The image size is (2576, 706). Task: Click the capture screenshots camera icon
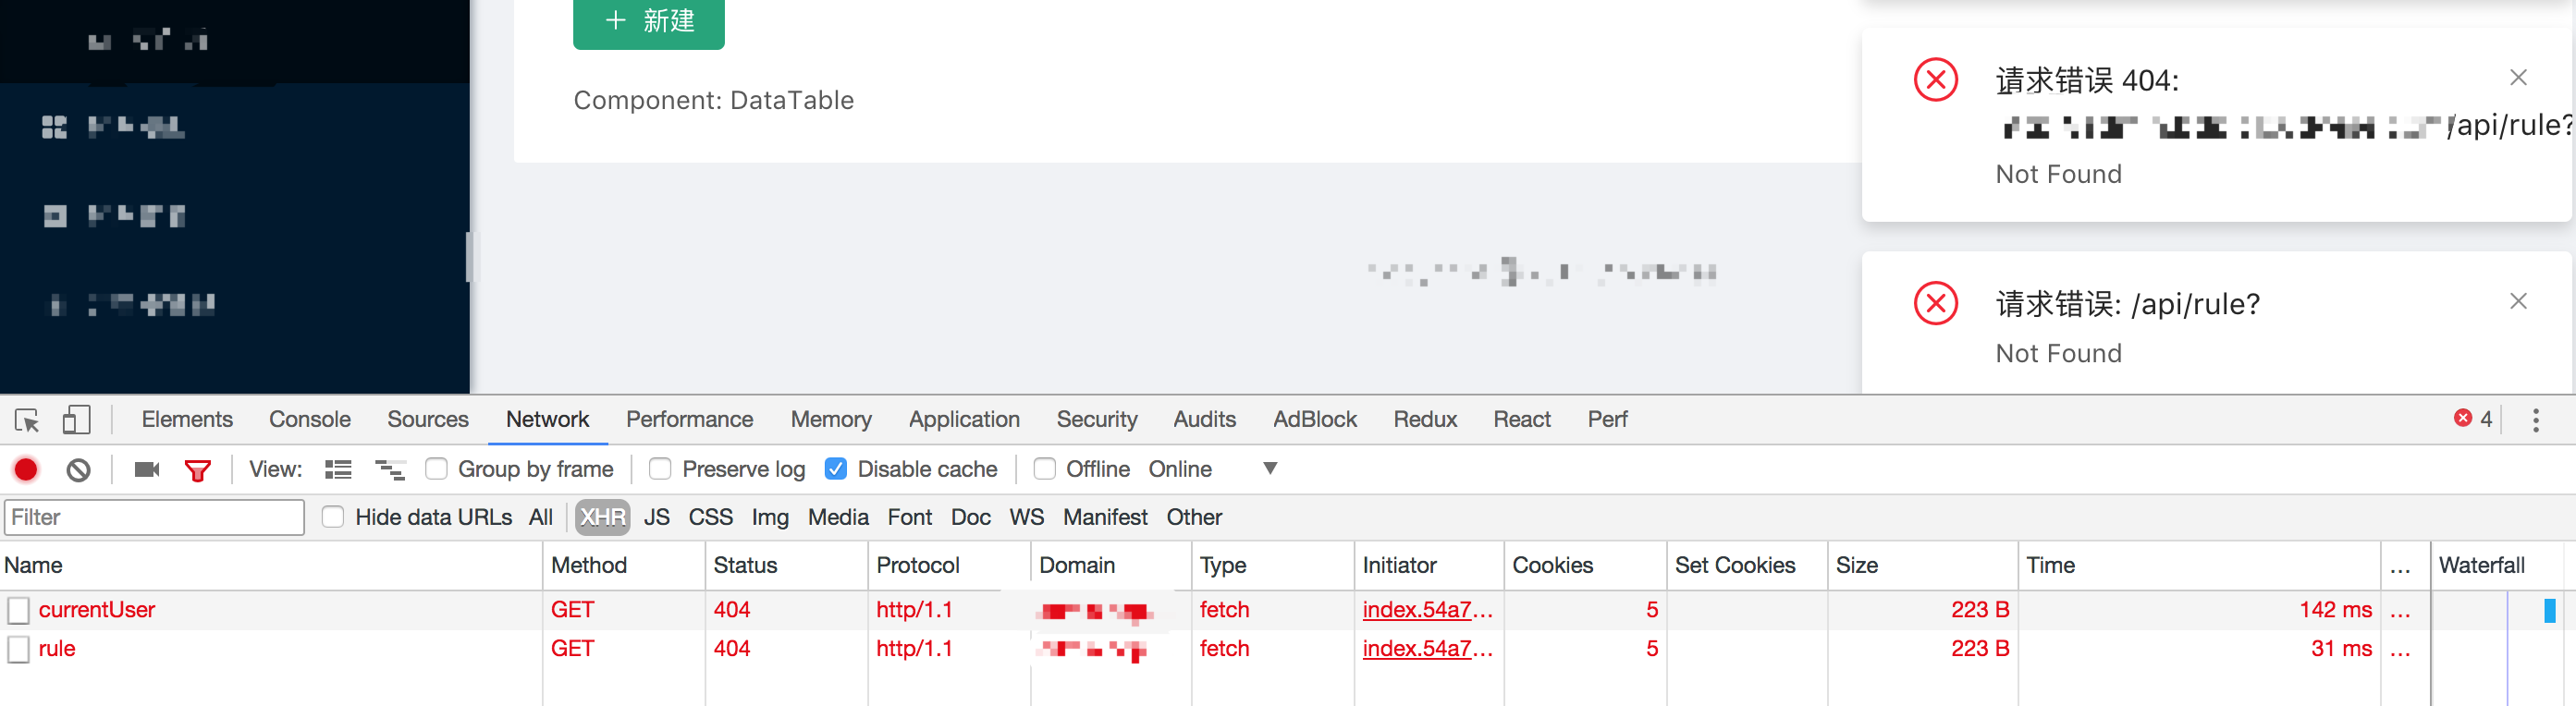(x=147, y=469)
